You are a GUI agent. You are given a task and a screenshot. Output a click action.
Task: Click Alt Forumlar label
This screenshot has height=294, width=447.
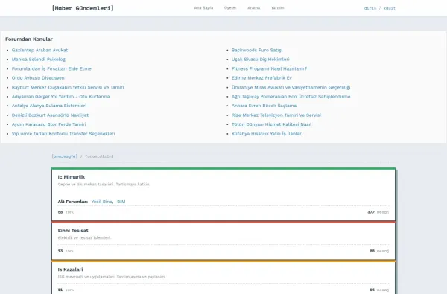point(73,202)
